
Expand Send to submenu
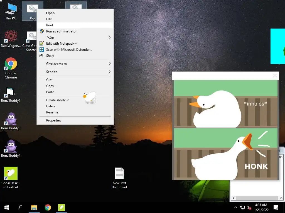point(75,72)
